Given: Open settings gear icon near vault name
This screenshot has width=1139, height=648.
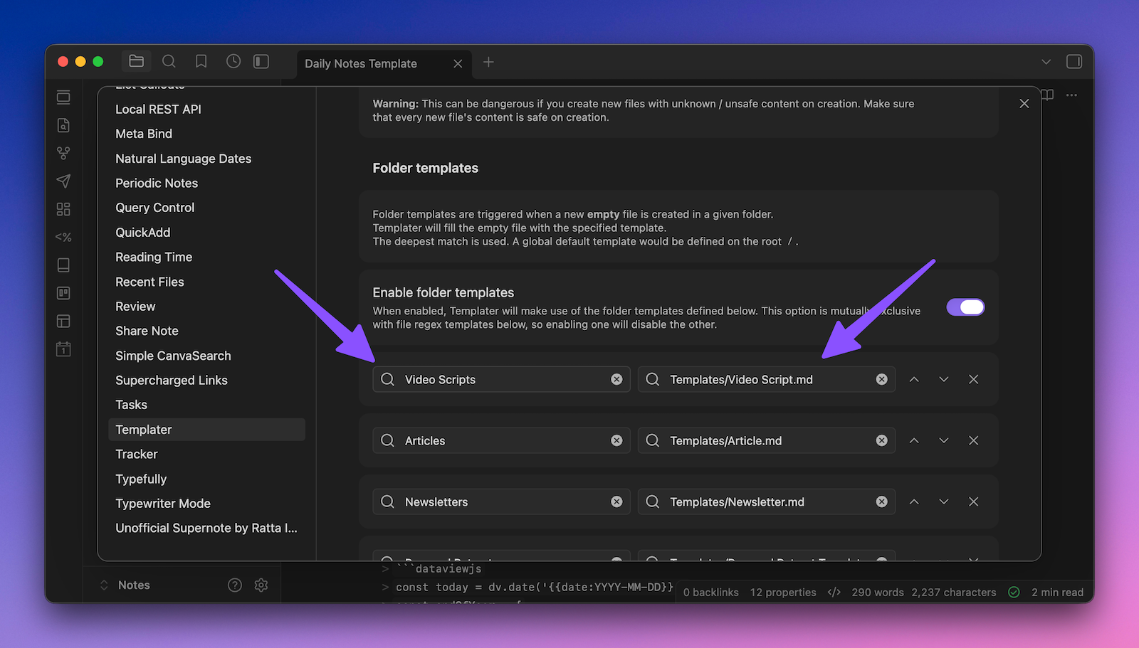Looking at the screenshot, I should coord(261,585).
